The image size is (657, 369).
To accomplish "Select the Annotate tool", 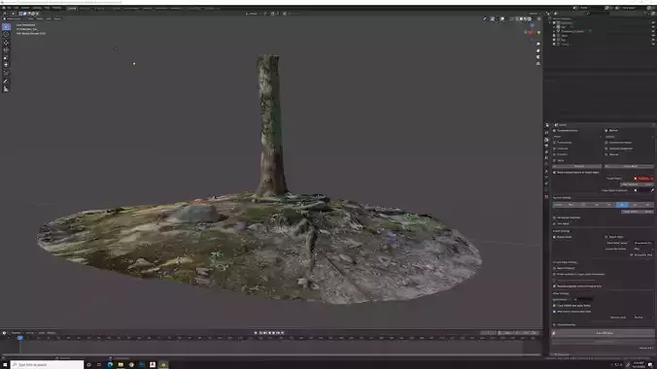I will pos(6,73).
